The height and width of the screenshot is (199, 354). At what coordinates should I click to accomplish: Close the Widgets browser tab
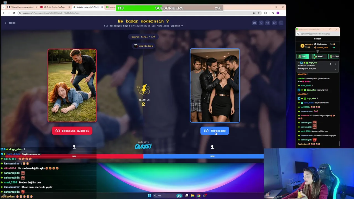point(36,7)
